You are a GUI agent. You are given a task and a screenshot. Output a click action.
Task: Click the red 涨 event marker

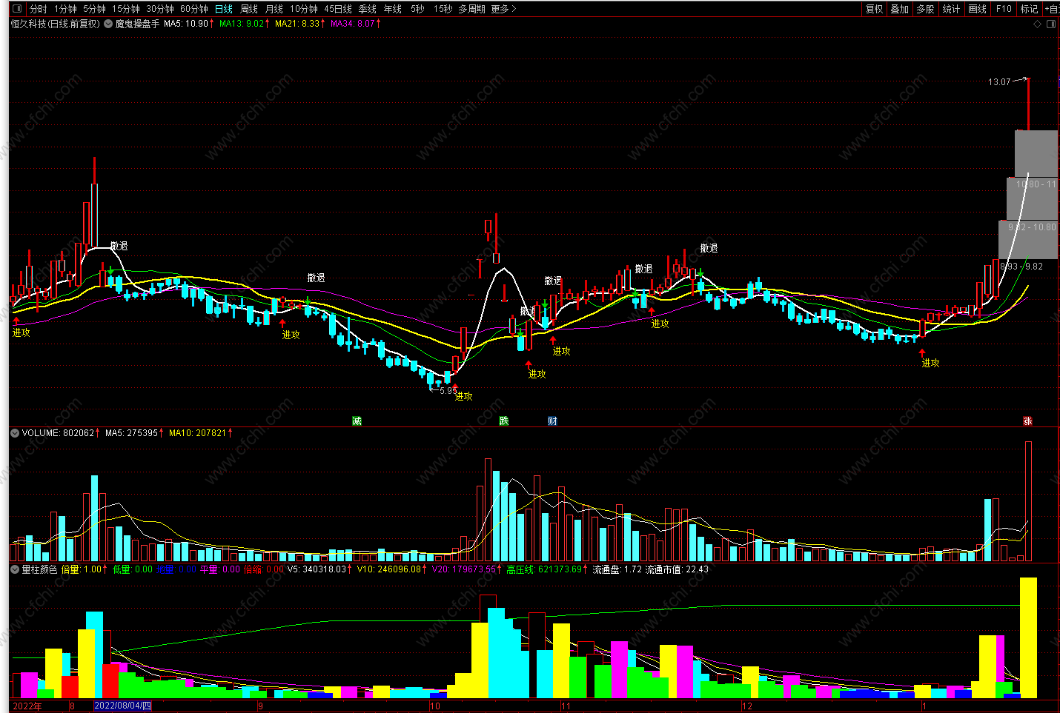point(1027,421)
